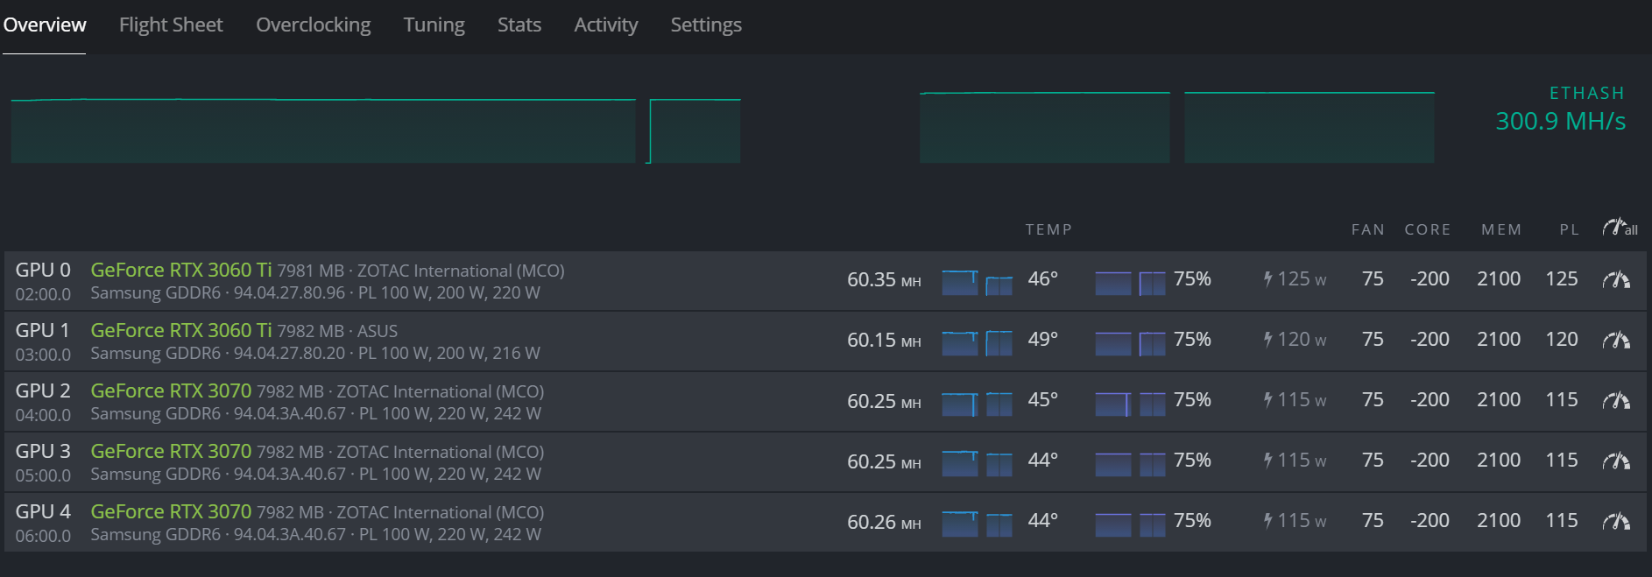
Task: Click the 75% fan reading for GPU 4
Action: coord(1192,520)
